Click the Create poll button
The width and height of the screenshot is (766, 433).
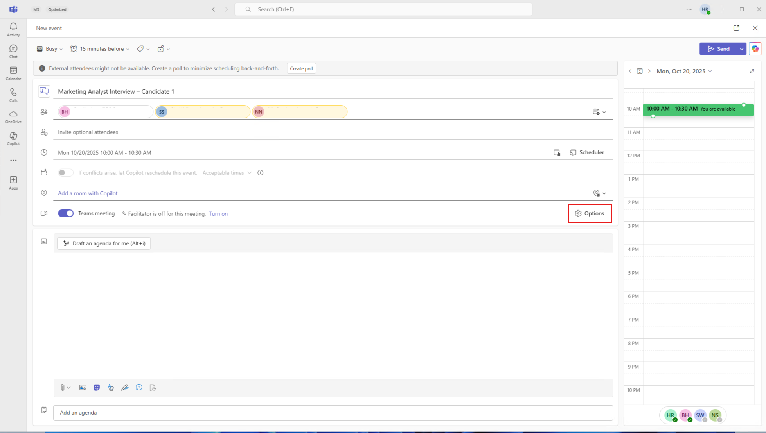click(301, 68)
